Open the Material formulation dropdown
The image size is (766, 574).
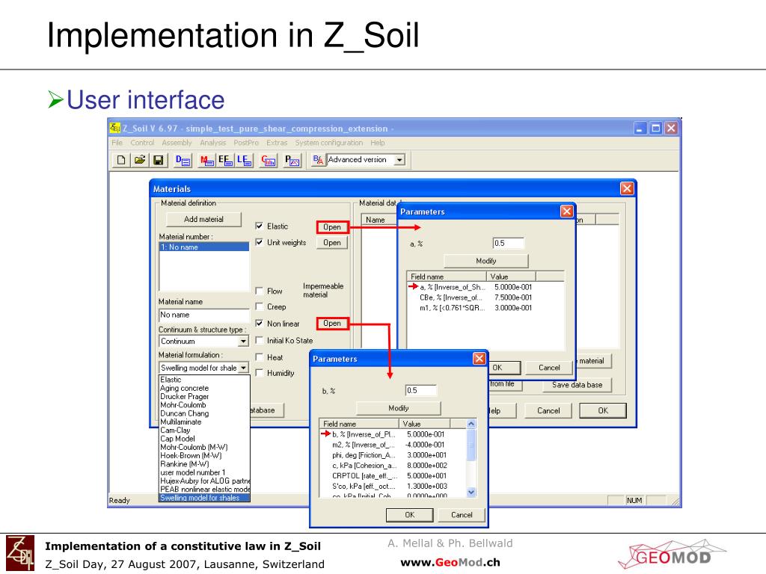click(243, 368)
